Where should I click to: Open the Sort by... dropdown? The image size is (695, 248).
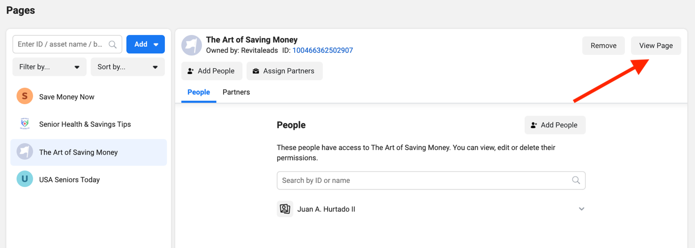128,67
